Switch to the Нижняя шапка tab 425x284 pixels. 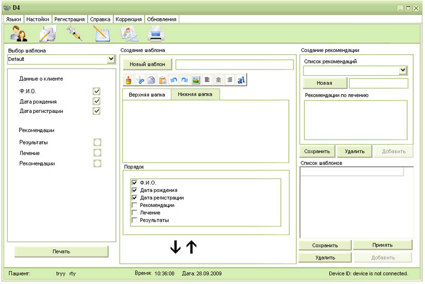pyautogui.click(x=195, y=95)
